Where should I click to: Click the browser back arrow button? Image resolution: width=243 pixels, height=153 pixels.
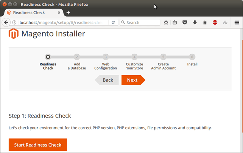click(x=6, y=23)
